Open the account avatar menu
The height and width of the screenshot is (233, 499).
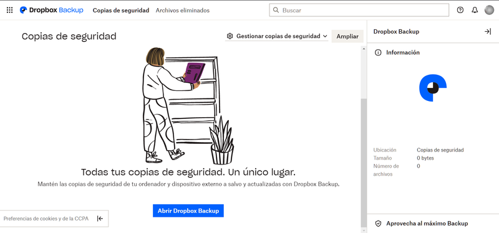click(489, 10)
